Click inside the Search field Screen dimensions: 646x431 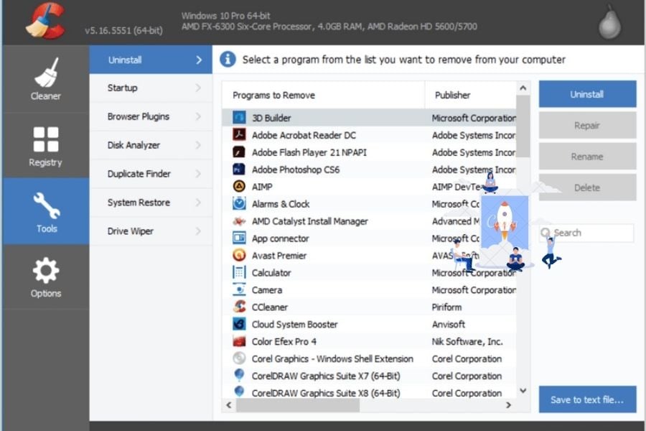point(589,233)
